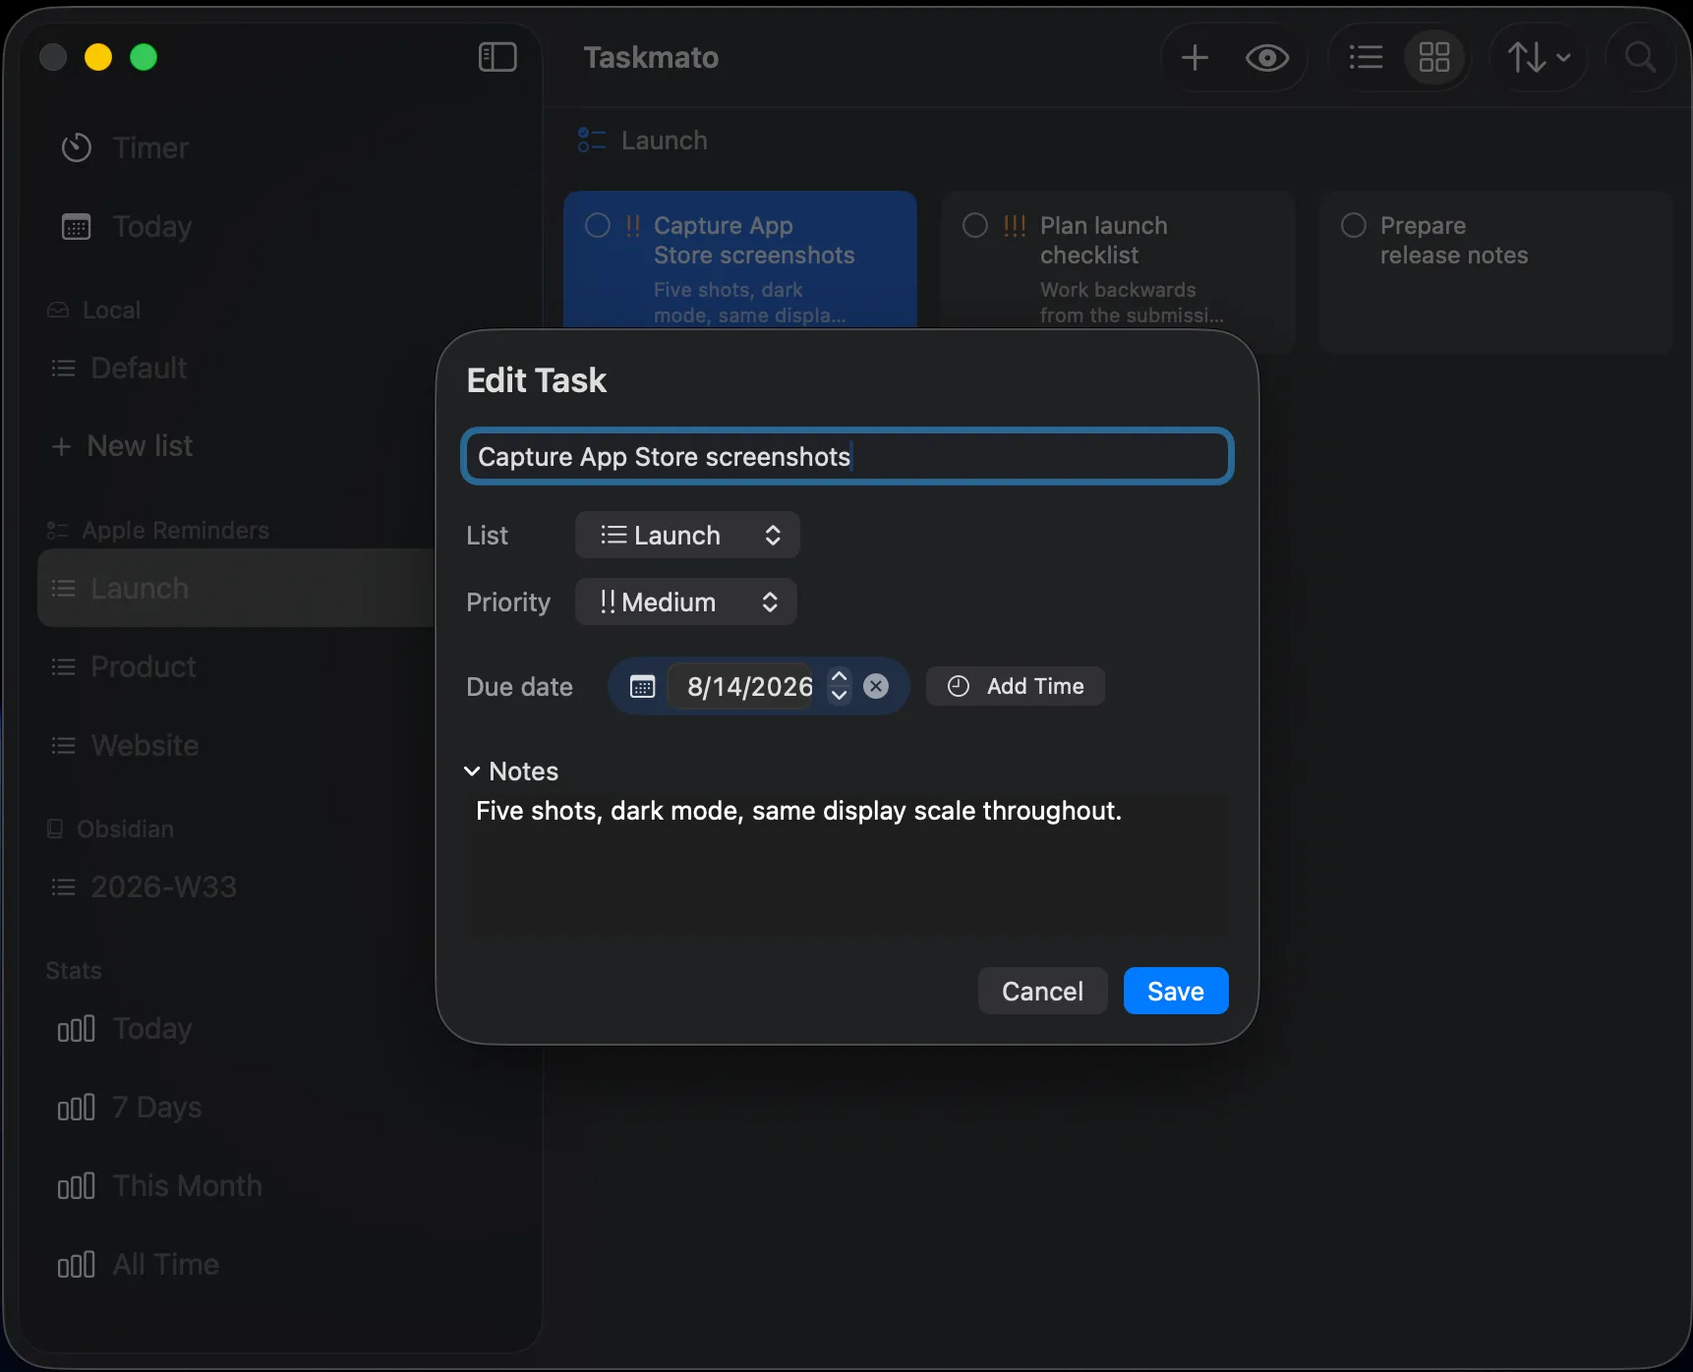Mark Plan launch checklist as done
Screen dimensions: 1693x1372
pyautogui.click(x=975, y=225)
